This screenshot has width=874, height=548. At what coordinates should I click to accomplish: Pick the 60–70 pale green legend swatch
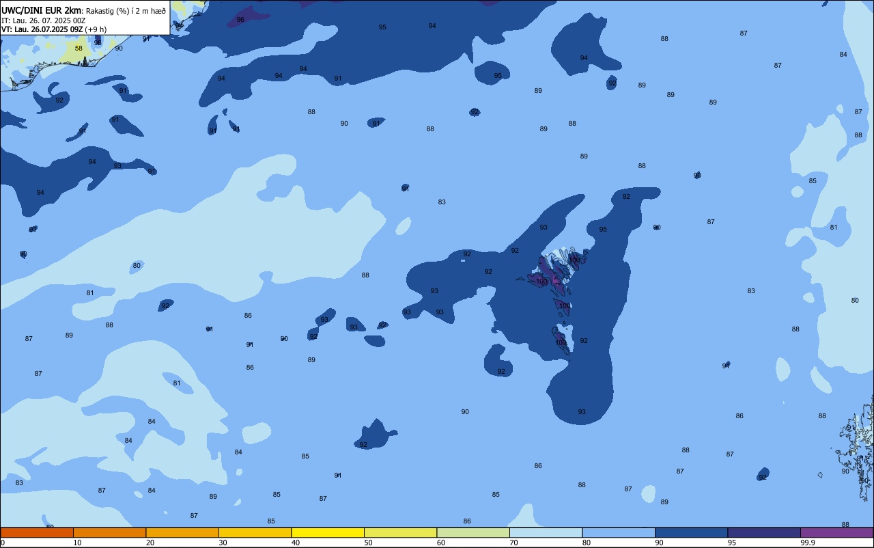pos(473,533)
